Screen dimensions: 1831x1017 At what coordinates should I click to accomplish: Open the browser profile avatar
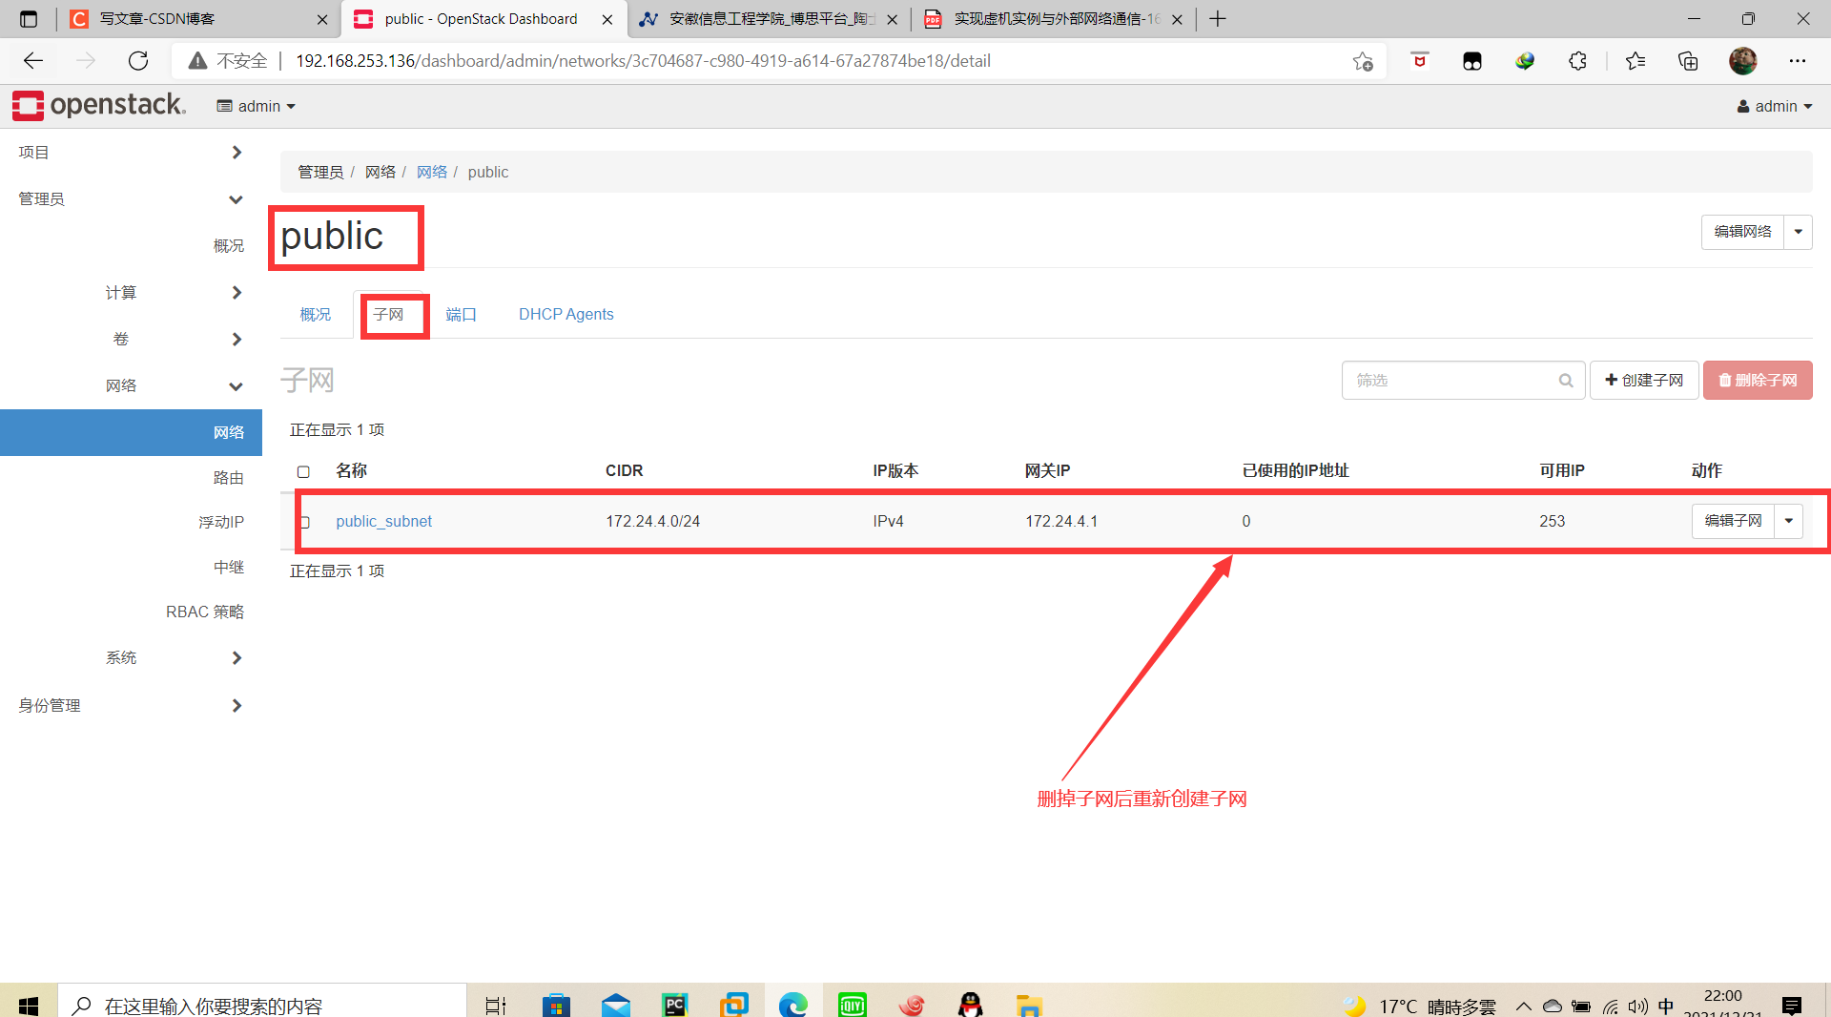1742,61
